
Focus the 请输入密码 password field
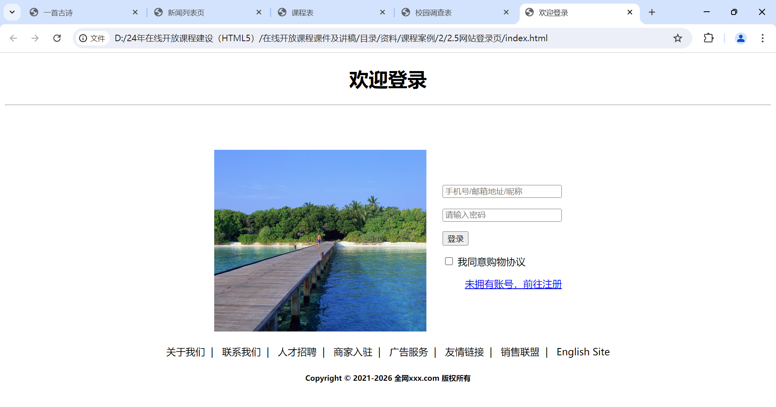(502, 215)
